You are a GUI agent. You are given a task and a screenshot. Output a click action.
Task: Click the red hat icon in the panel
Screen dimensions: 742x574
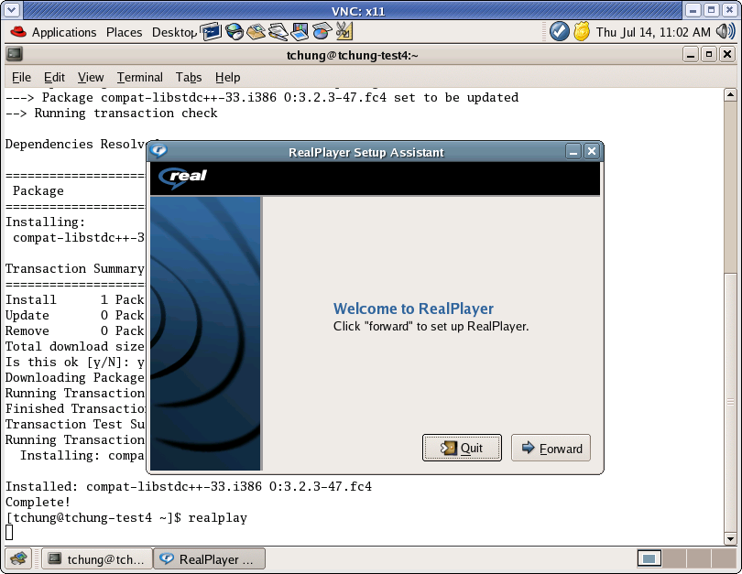click(x=18, y=32)
